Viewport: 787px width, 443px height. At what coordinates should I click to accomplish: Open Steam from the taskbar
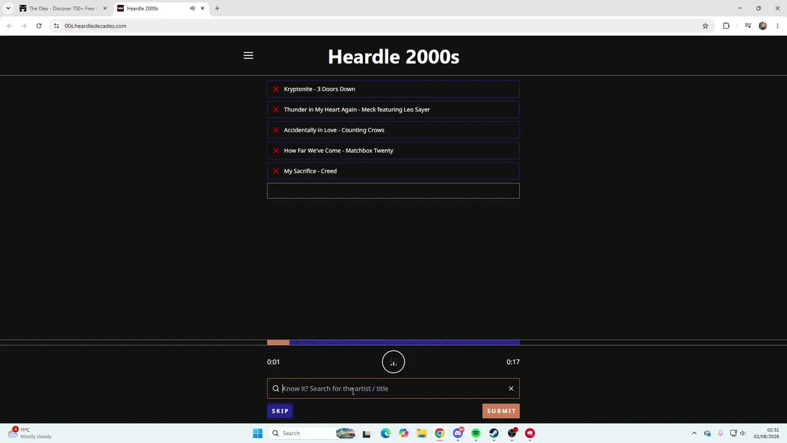click(x=494, y=433)
